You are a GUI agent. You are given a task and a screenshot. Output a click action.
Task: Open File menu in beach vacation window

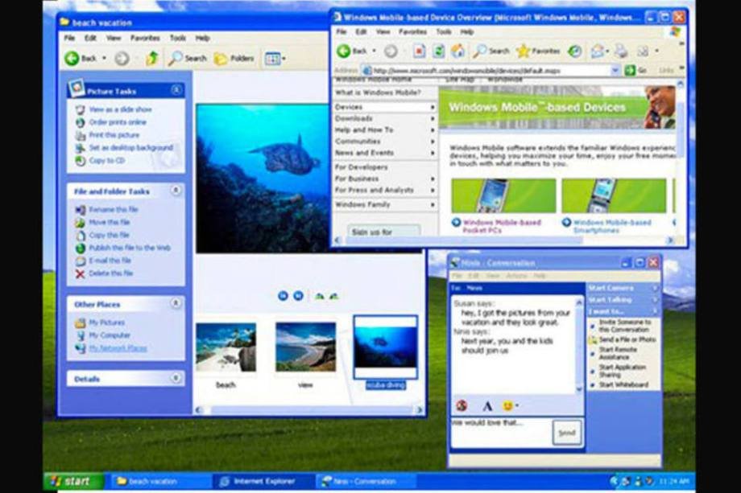pos(69,38)
